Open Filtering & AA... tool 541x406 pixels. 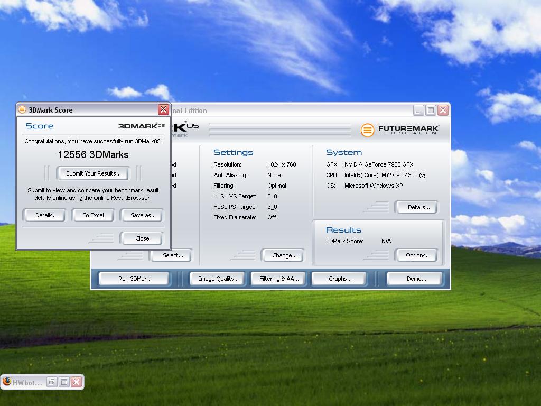[279, 279]
